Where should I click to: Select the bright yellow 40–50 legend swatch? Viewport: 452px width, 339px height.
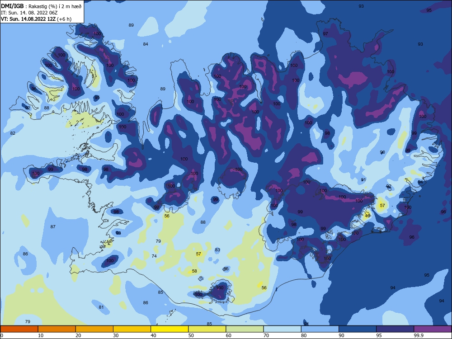pyautogui.click(x=169, y=329)
